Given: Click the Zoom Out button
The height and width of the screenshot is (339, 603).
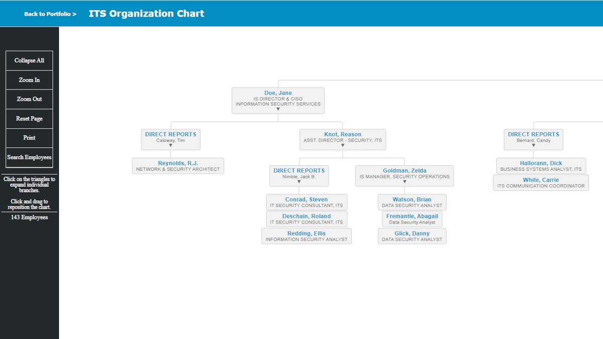Looking at the screenshot, I should [x=29, y=99].
